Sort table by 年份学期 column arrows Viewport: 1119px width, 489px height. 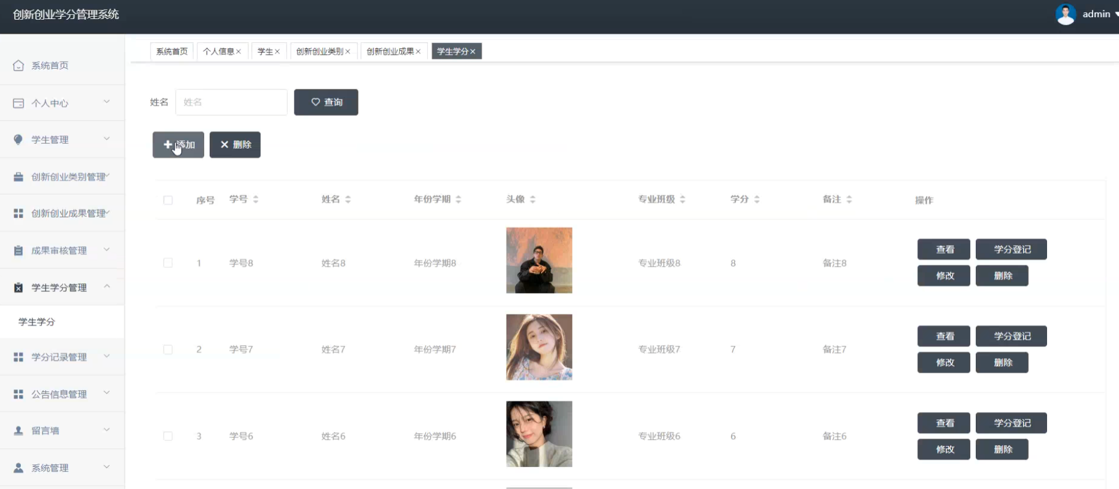pos(459,199)
